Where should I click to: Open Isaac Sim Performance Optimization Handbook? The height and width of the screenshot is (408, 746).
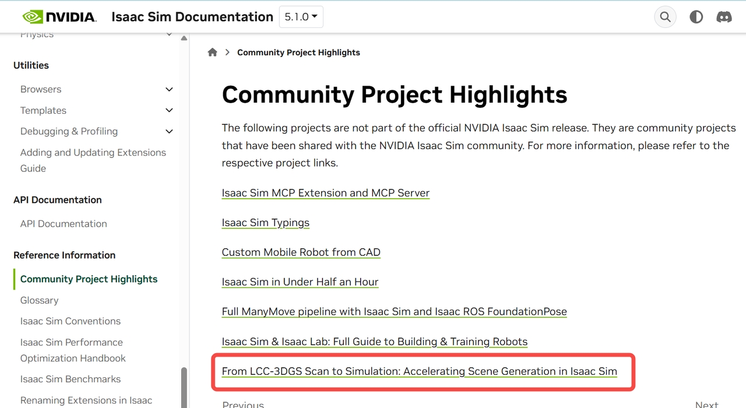(x=73, y=350)
